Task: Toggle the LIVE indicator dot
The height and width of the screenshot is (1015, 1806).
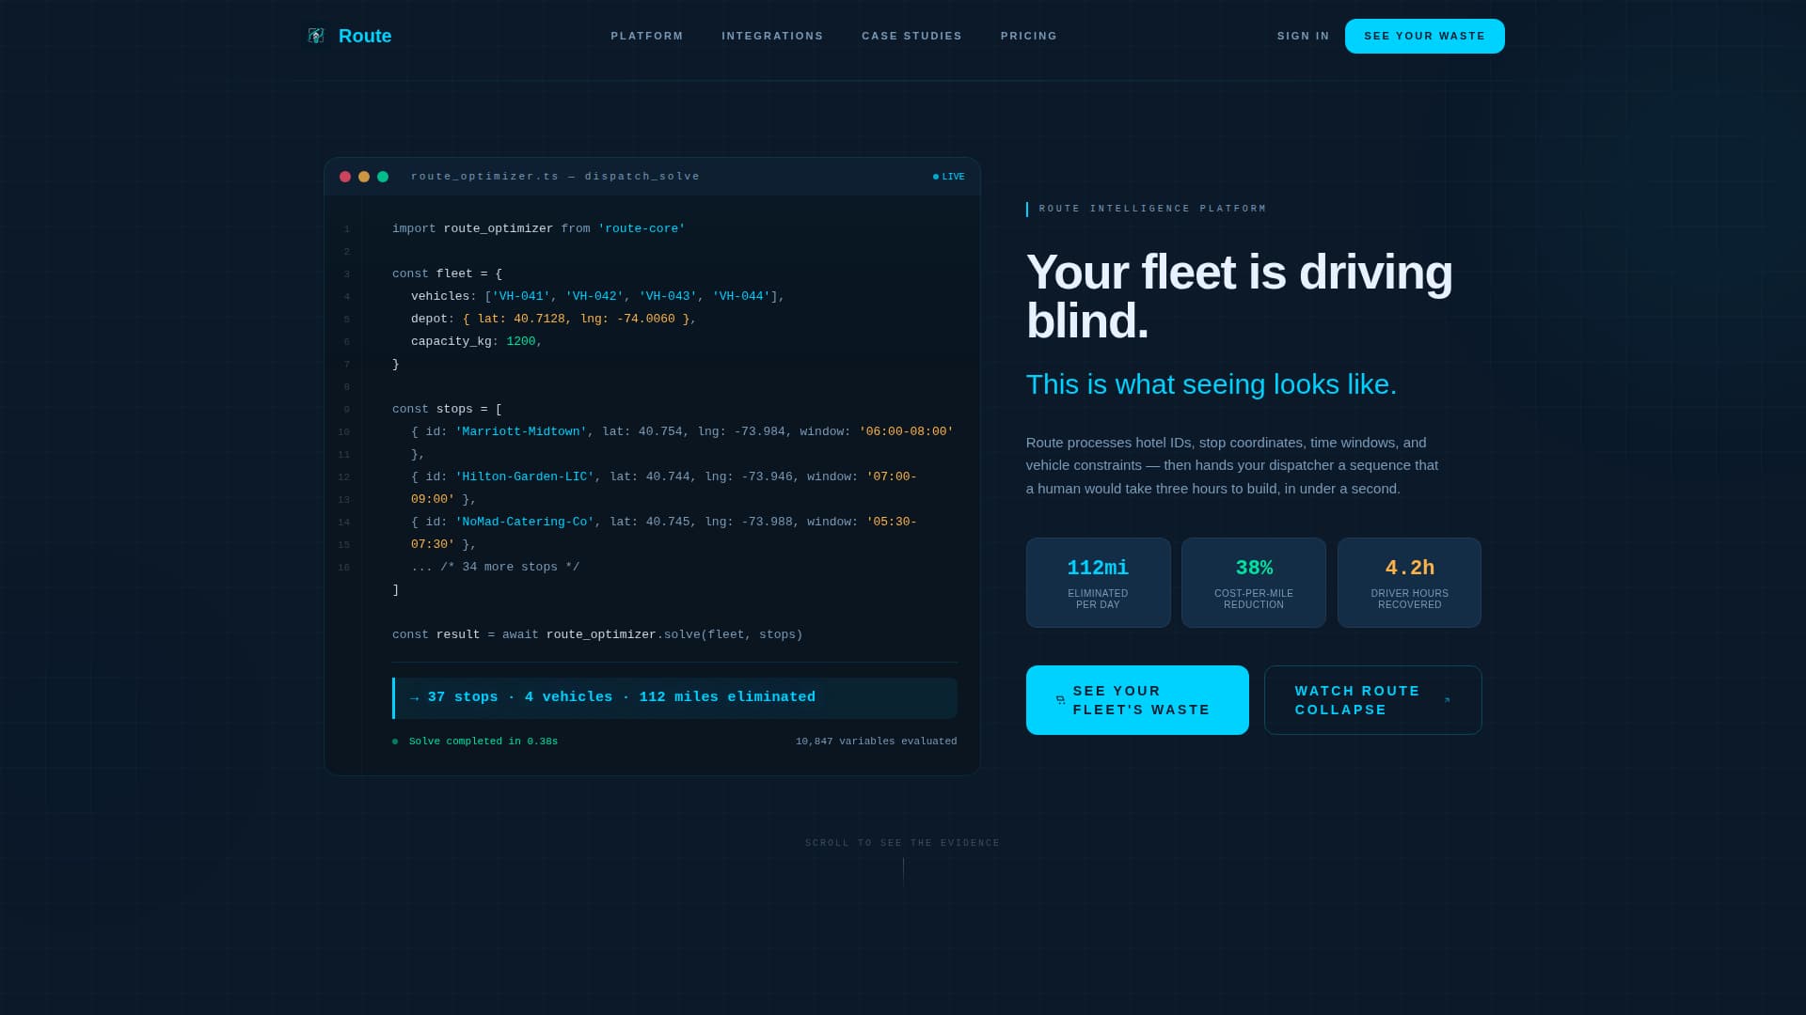Action: 934,176
